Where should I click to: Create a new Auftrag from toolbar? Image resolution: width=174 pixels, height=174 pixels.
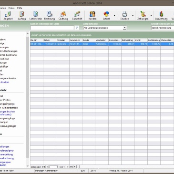pyautogui.click(x=22, y=16)
